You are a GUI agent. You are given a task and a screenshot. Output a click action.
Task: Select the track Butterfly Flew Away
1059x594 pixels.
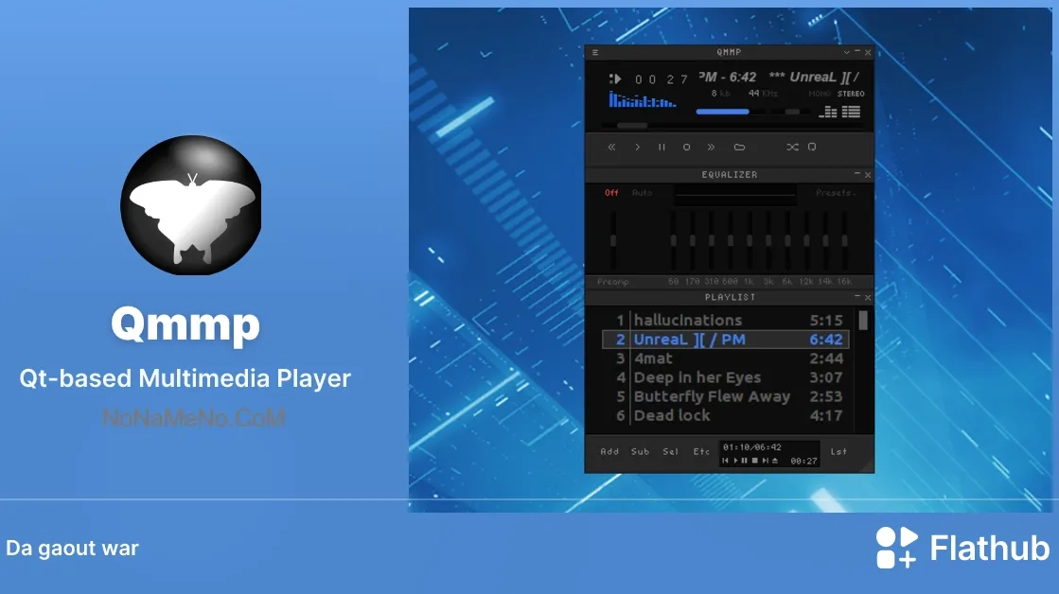712,396
